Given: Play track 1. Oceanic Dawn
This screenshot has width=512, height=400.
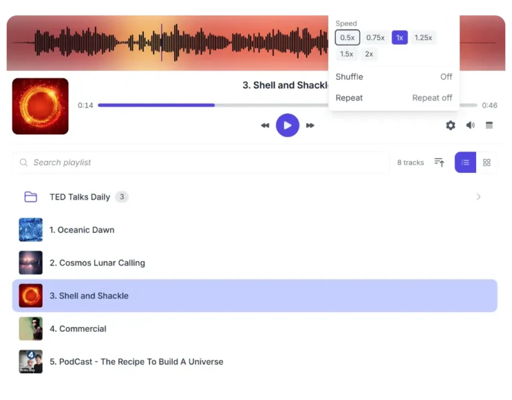Looking at the screenshot, I should (x=255, y=230).
